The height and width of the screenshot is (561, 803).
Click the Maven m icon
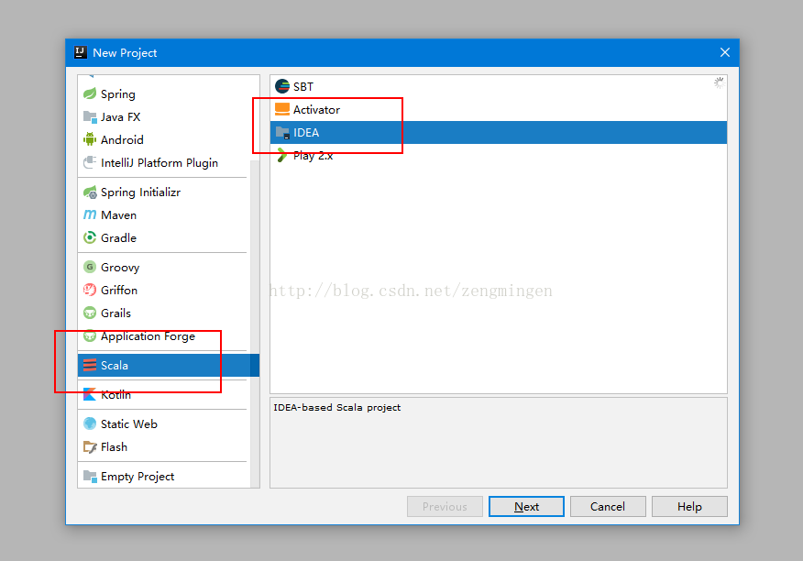(90, 214)
